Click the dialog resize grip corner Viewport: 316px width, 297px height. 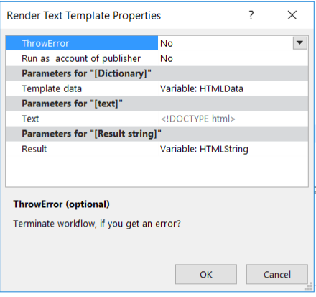click(309, 286)
